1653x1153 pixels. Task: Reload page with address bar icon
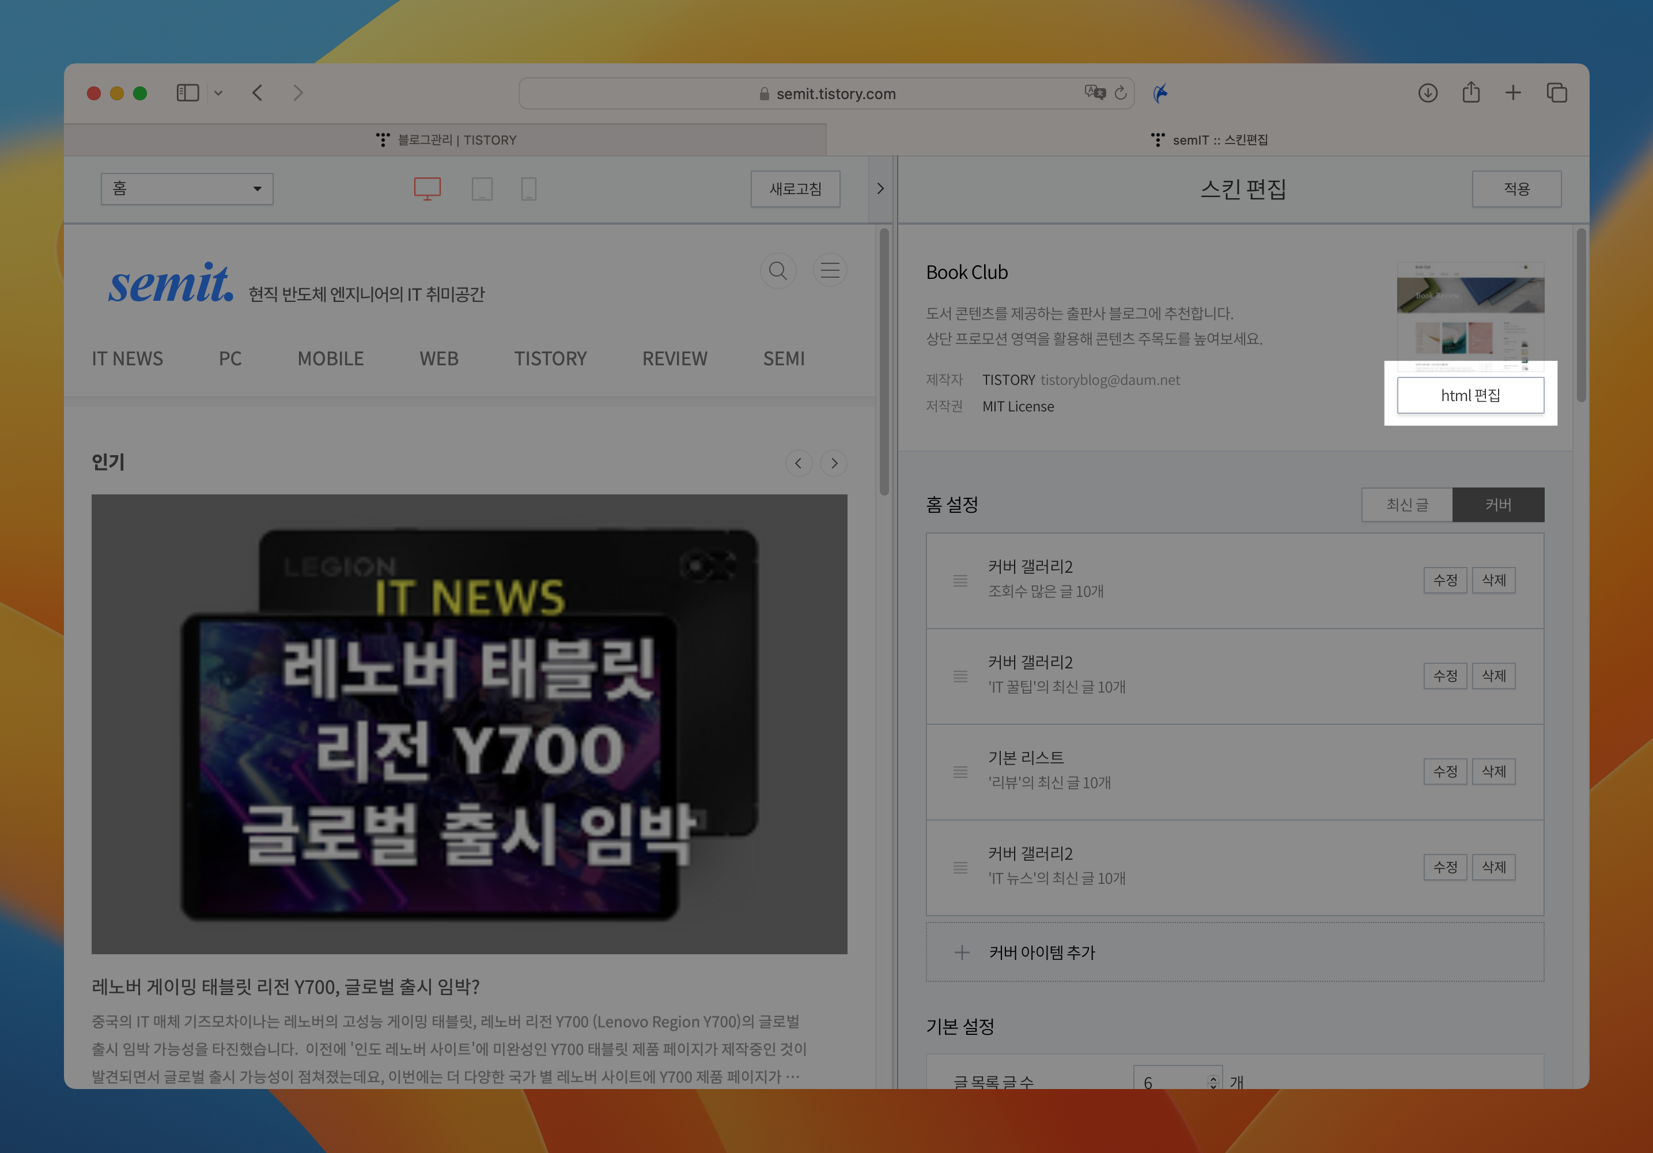(1121, 93)
